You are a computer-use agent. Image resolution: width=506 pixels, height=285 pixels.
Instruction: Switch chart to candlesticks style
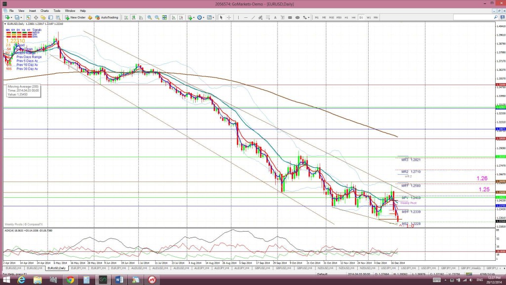tap(133, 17)
